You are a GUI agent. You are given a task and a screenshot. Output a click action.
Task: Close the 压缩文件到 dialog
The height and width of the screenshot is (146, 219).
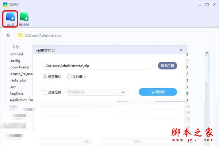[181, 50]
